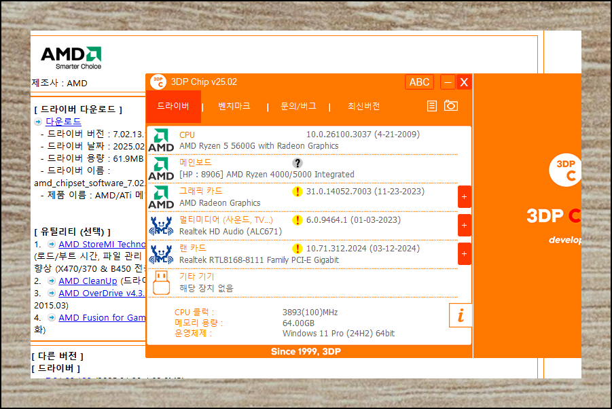Image resolution: width=612 pixels, height=409 pixels.
Task: Click the CPU driver label
Action: tap(187, 135)
